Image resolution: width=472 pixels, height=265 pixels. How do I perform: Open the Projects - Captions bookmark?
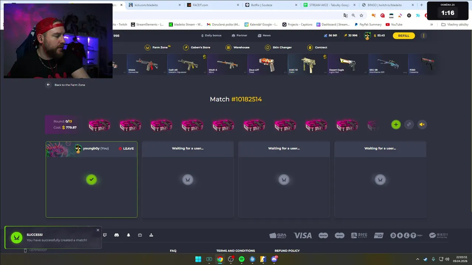coord(297,25)
